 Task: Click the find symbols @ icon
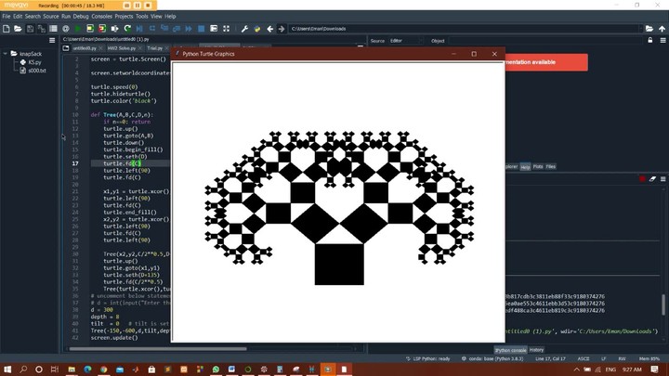(66, 29)
